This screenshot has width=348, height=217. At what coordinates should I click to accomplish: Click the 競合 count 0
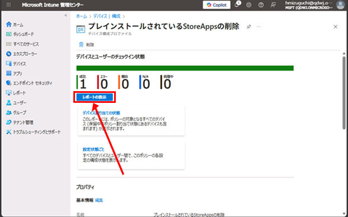pyautogui.click(x=125, y=84)
